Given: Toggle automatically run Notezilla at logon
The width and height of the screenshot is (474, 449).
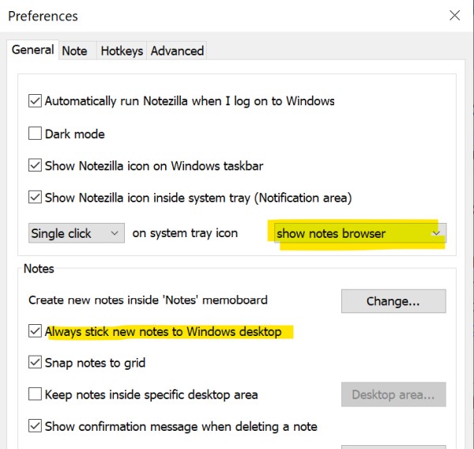Looking at the screenshot, I should pos(35,101).
